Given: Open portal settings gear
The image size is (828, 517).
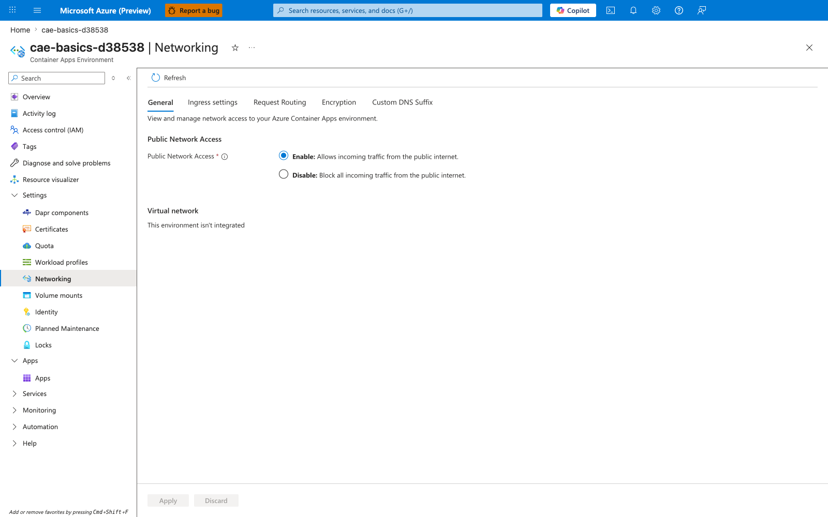Looking at the screenshot, I should (x=656, y=10).
